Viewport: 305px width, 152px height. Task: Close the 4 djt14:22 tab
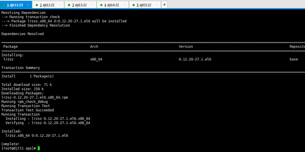click(125, 5)
